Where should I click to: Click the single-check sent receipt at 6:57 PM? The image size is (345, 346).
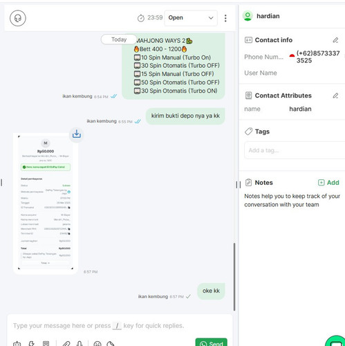[188, 296]
